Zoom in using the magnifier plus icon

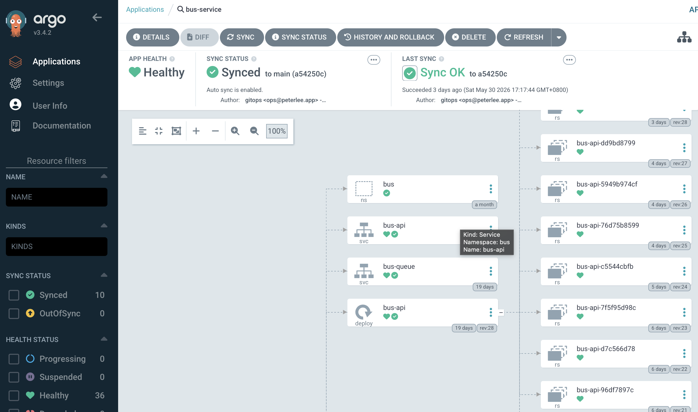[x=235, y=131]
